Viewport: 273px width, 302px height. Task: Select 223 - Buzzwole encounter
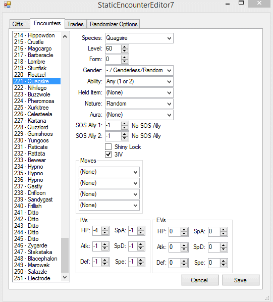click(x=37, y=94)
